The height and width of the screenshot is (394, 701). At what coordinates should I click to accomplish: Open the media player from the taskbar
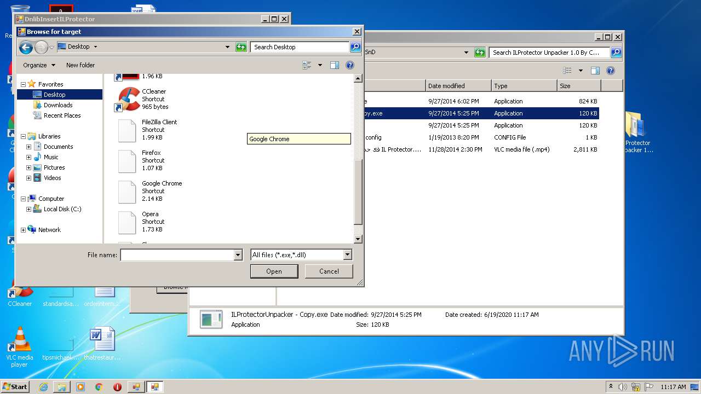click(81, 387)
